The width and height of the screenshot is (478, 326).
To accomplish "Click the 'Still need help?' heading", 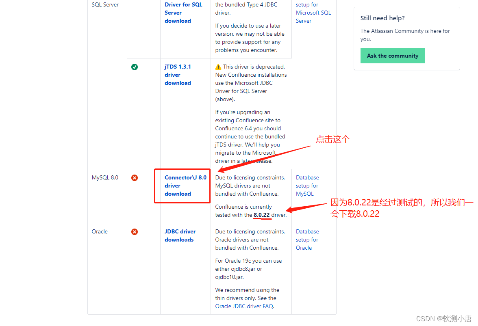I will click(x=382, y=18).
